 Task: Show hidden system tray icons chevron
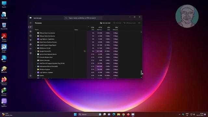pos(180,114)
